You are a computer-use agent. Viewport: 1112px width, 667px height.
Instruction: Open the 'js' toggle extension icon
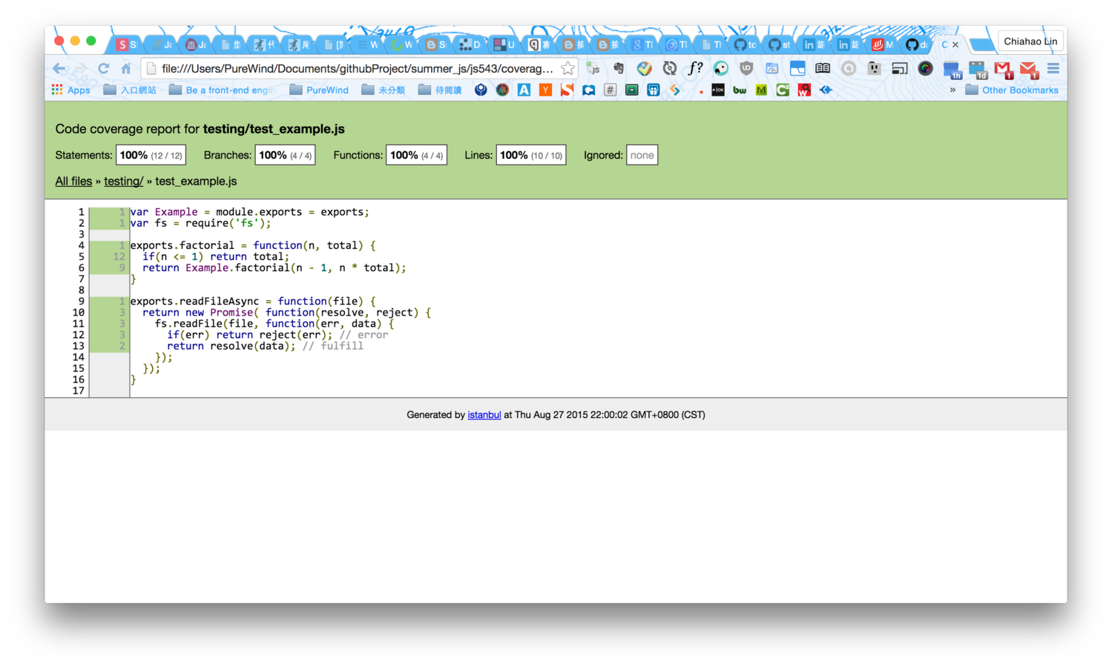[x=593, y=69]
